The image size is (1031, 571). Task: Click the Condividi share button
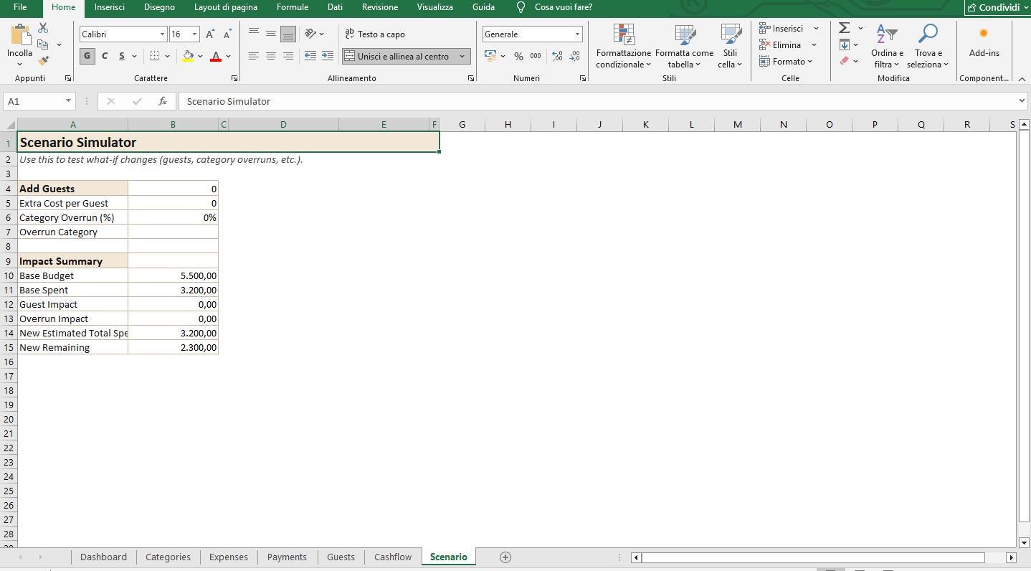[x=997, y=7]
